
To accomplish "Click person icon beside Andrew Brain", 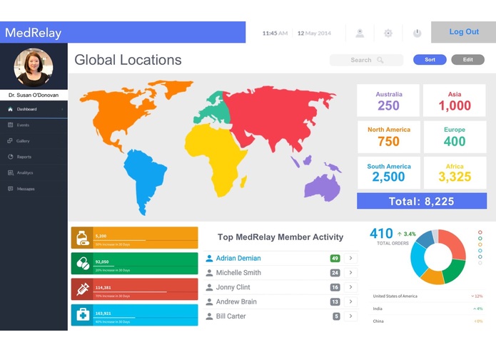I will pyautogui.click(x=209, y=302).
